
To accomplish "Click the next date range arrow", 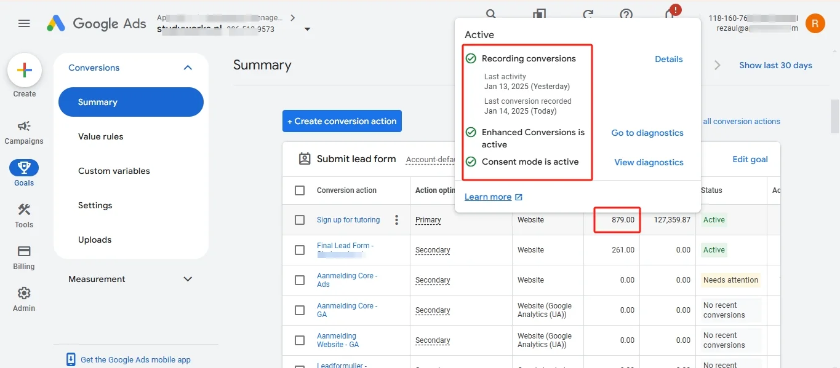I will pyautogui.click(x=718, y=65).
